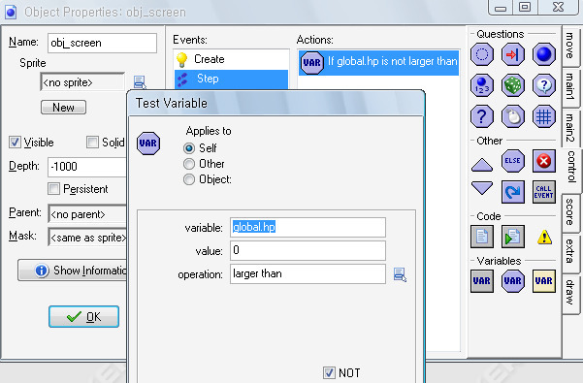This screenshot has height=383, width=583.
Task: Open the operation larger than field
Action: coord(308,273)
